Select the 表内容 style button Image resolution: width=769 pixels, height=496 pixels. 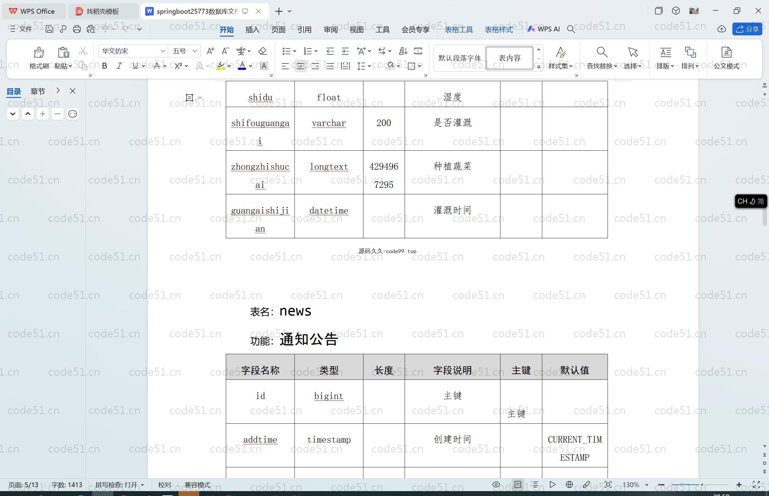coord(509,58)
